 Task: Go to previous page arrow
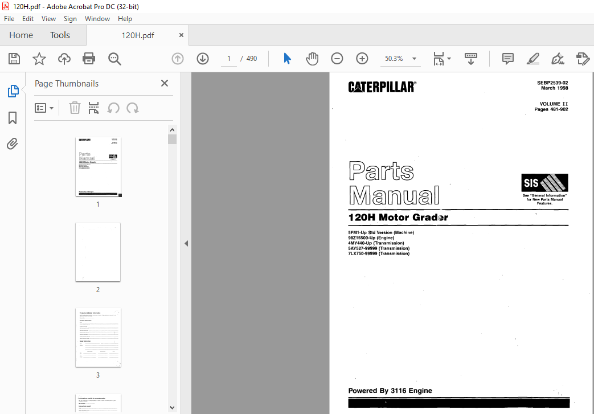[178, 59]
